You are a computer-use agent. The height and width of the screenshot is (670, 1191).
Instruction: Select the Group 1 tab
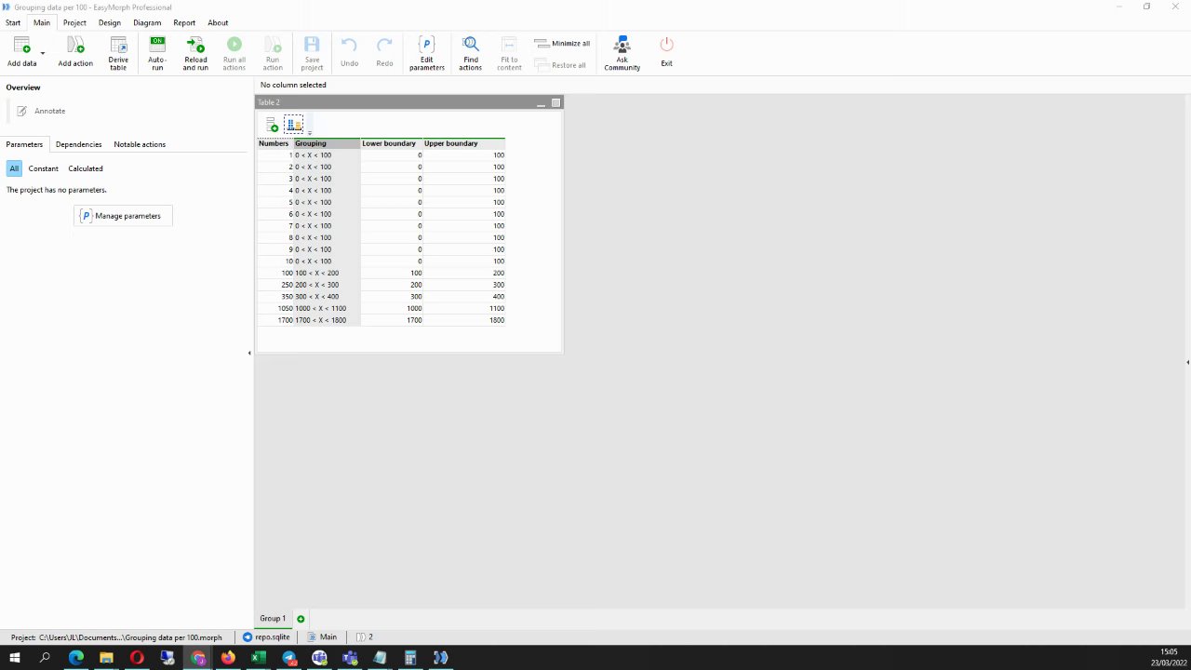click(x=273, y=618)
